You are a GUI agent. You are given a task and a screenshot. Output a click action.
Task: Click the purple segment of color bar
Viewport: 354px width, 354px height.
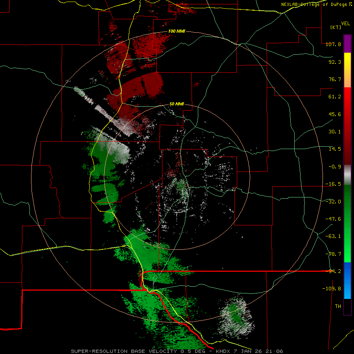347,44
